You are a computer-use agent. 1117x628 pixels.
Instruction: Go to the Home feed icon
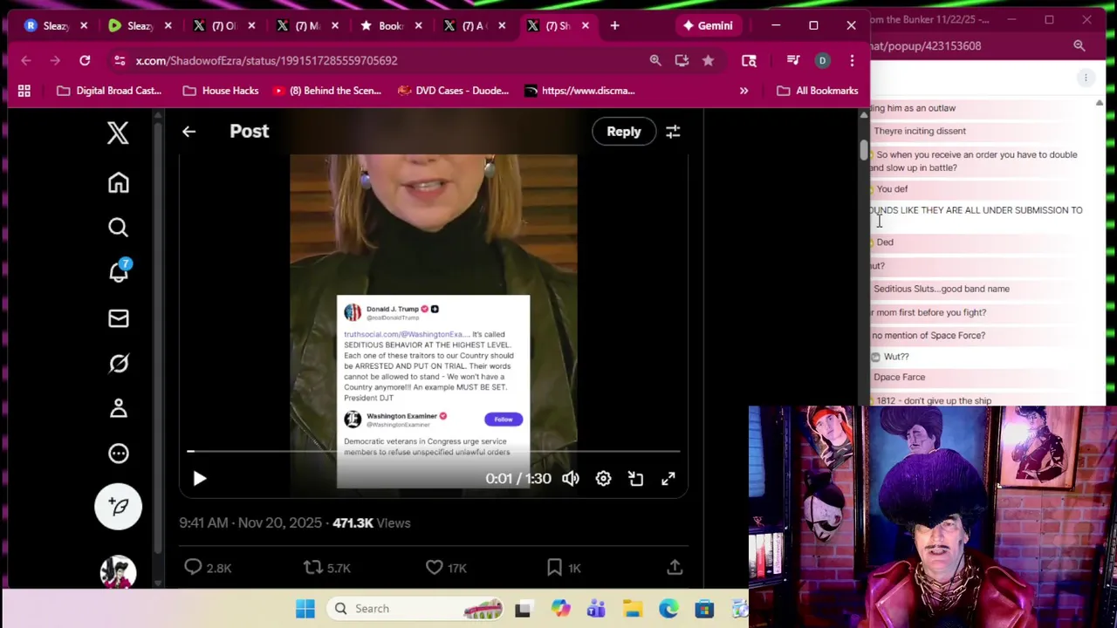pyautogui.click(x=118, y=182)
